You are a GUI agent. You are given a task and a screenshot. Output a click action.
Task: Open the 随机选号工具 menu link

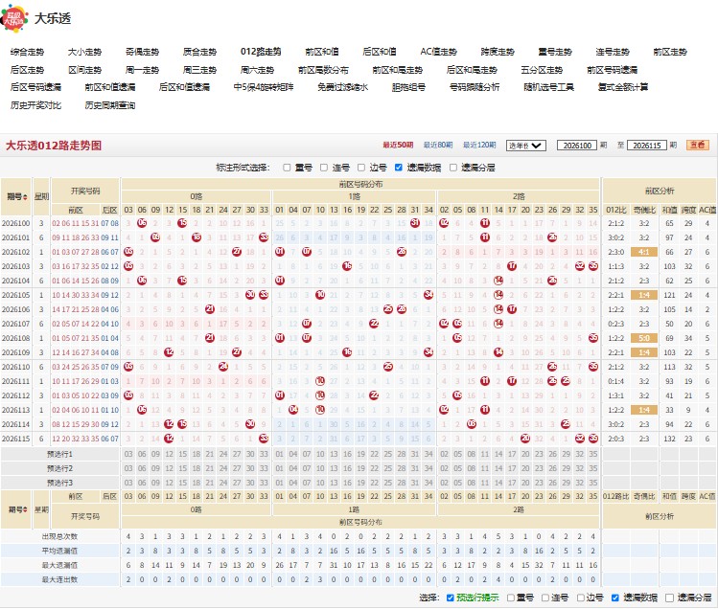(548, 87)
